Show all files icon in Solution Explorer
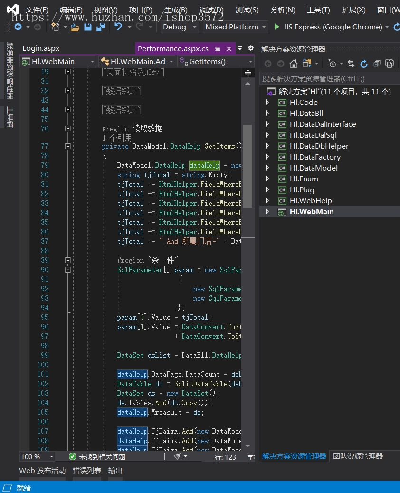Screen dimensions: 400x493 click(390, 64)
